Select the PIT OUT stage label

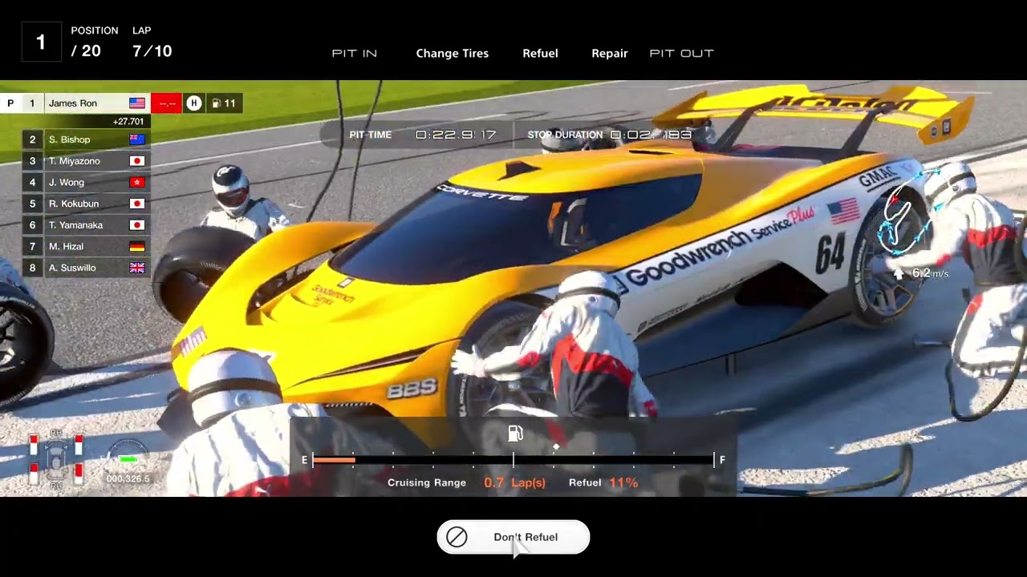tap(681, 53)
